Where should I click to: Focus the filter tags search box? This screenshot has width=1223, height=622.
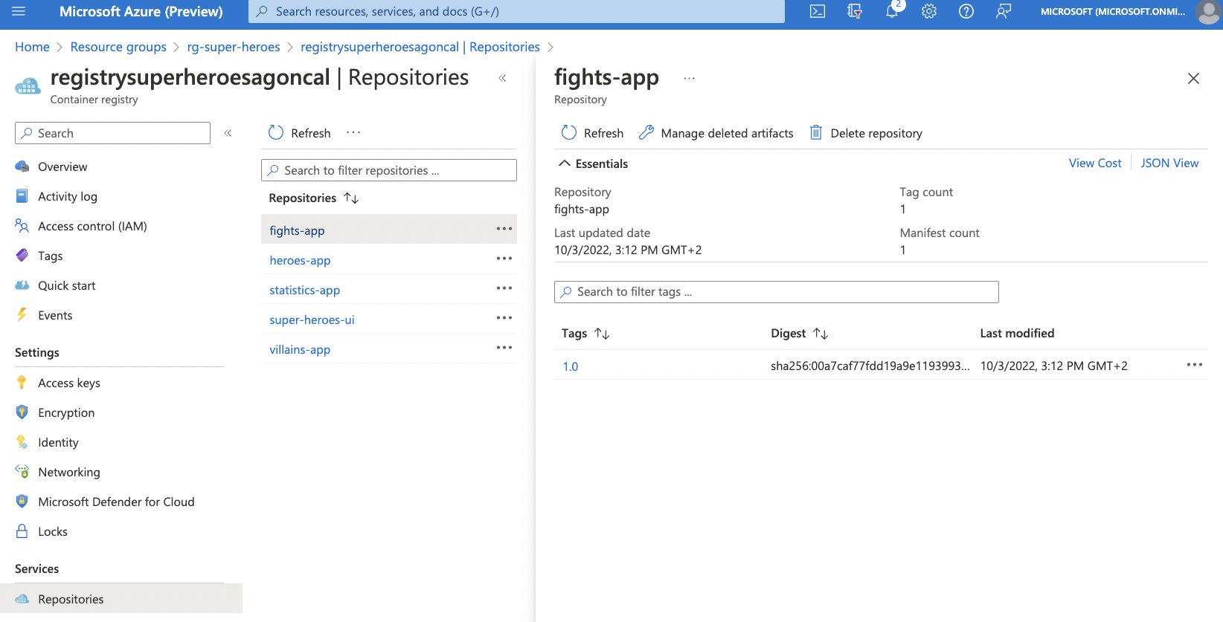(776, 292)
